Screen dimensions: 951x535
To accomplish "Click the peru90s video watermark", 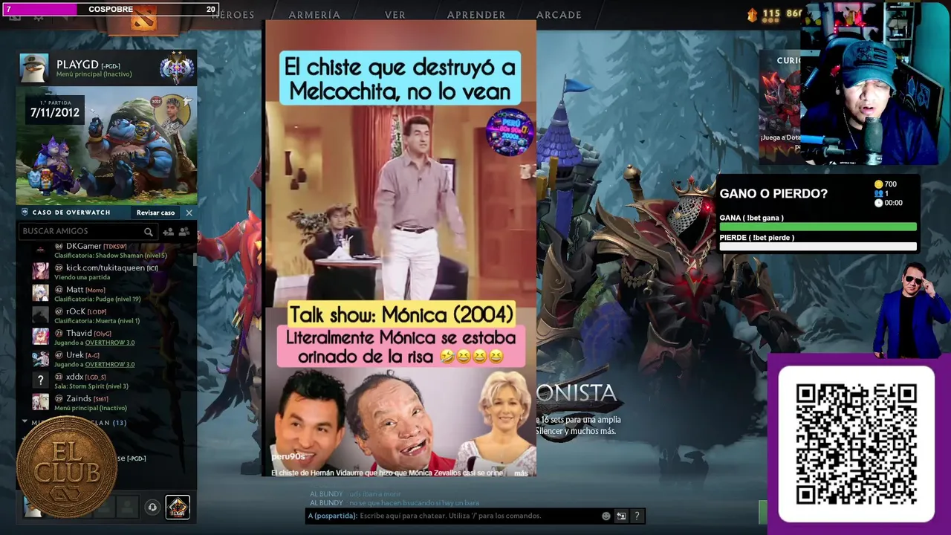I will pos(288,456).
